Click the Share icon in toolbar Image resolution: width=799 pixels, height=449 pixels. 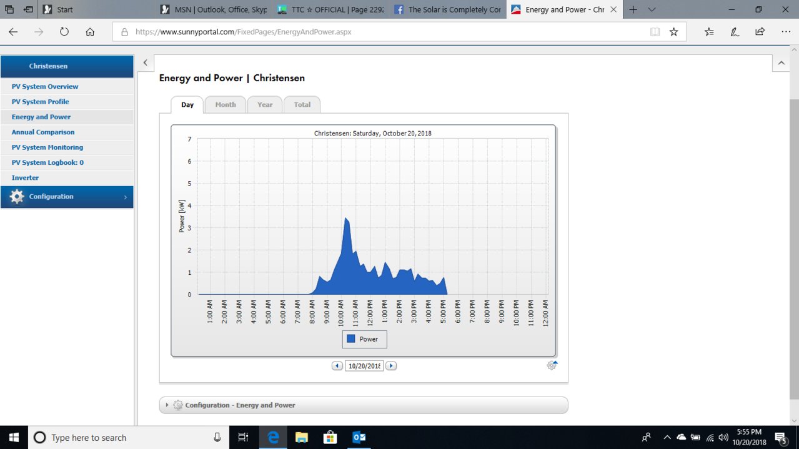pyautogui.click(x=760, y=32)
